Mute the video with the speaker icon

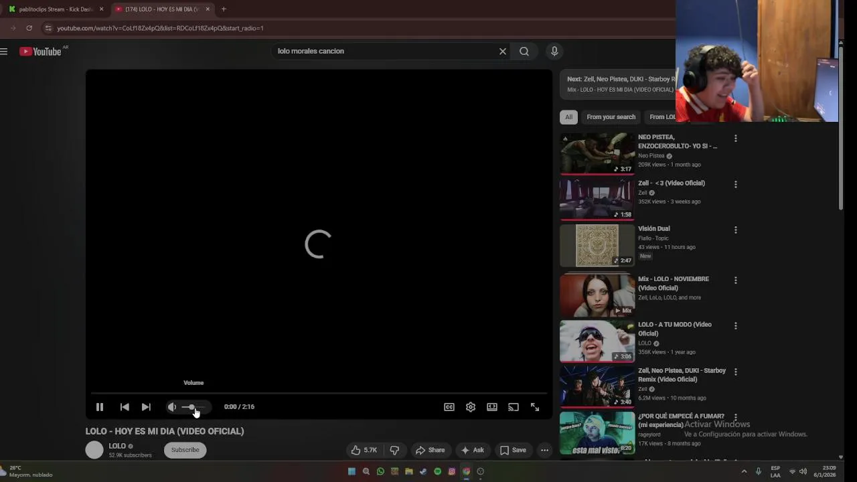(172, 407)
